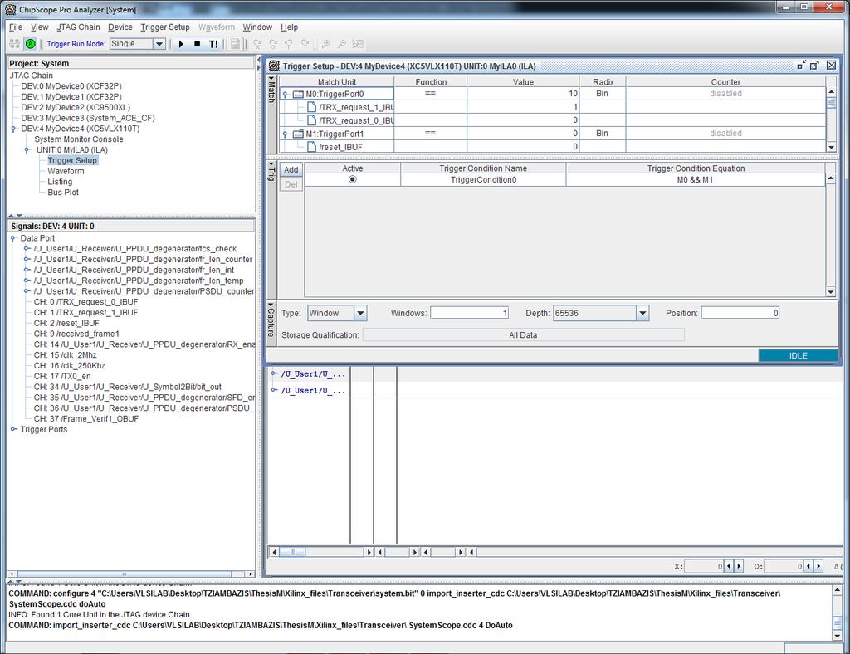Click the M0 && M1 trigger equation cell
This screenshot has height=654, width=850.
tap(695, 180)
